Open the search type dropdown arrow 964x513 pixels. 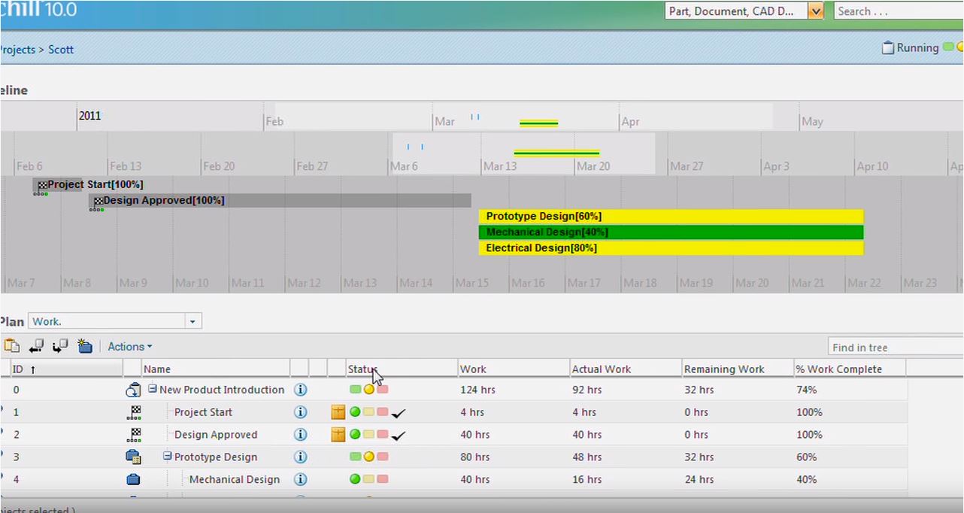coord(815,11)
